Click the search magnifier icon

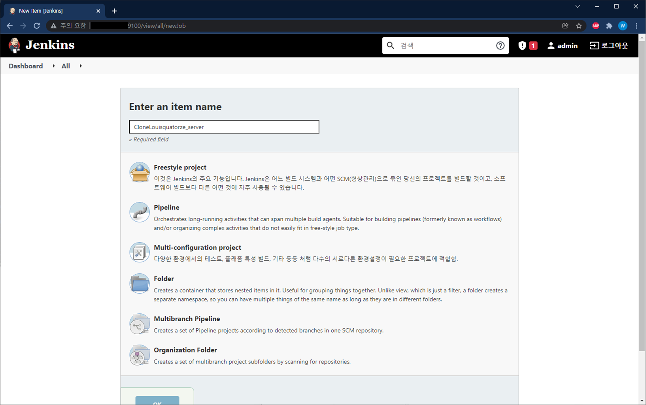click(391, 45)
